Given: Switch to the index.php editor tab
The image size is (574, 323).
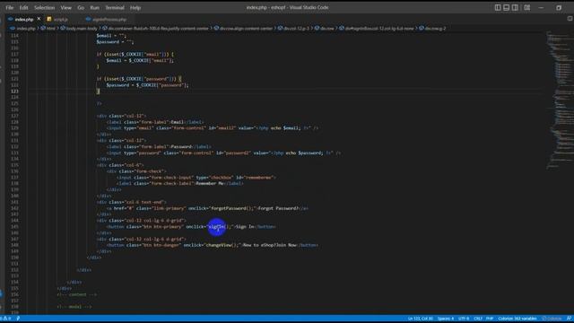Looking at the screenshot, I should click(x=24, y=19).
